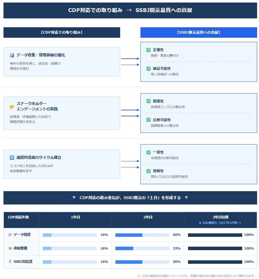Click the footnote starting with ※ 上記は概念的な進捗イメージです

click(x=197, y=276)
